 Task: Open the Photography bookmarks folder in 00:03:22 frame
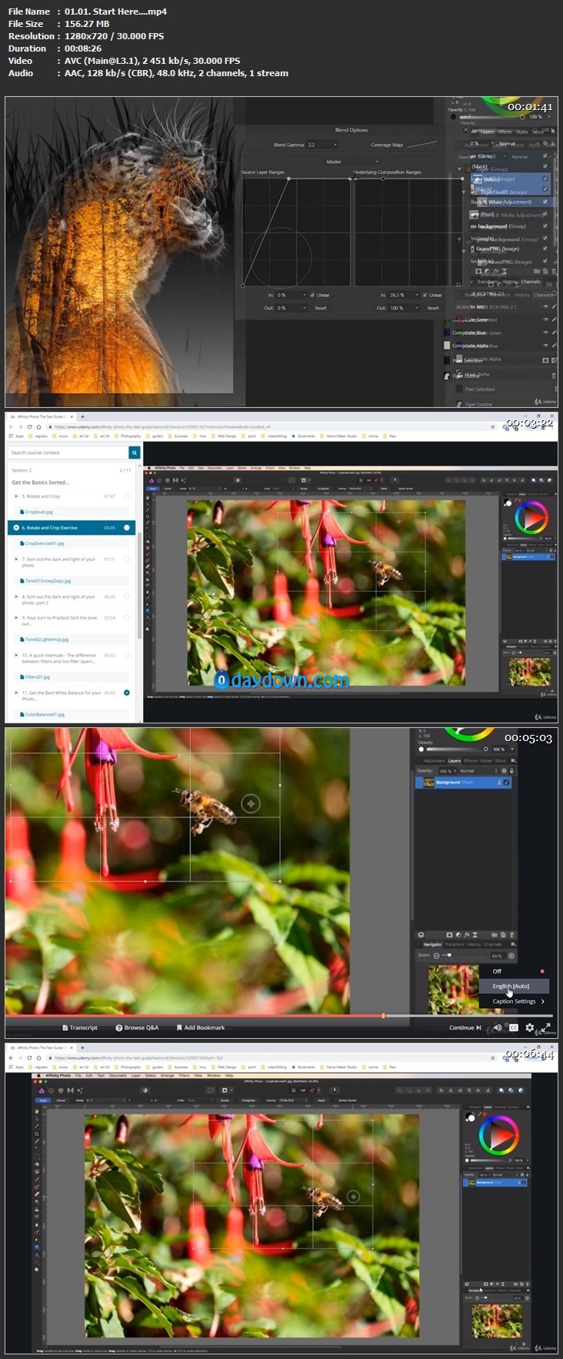pos(127,436)
